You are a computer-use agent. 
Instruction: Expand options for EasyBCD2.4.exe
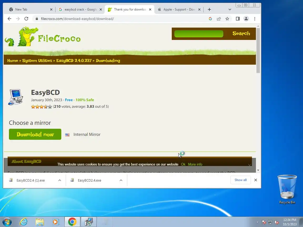121,180
